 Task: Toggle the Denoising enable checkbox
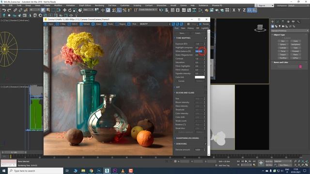coord(205,144)
